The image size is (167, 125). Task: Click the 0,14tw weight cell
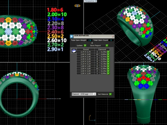coord(103,64)
